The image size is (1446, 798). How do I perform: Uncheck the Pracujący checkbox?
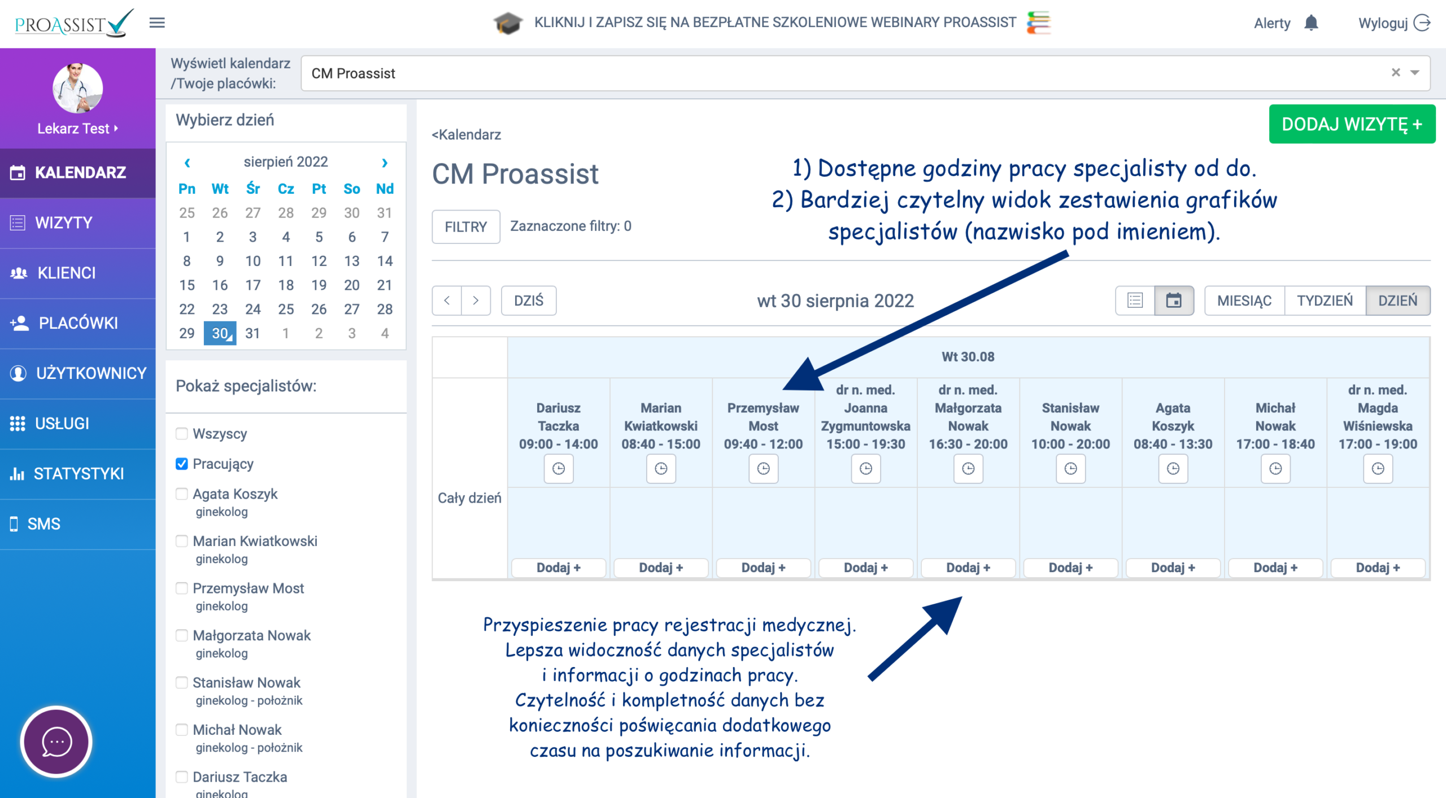coord(181,464)
